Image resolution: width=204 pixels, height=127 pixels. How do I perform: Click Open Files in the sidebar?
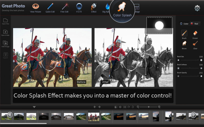pos(5,21)
